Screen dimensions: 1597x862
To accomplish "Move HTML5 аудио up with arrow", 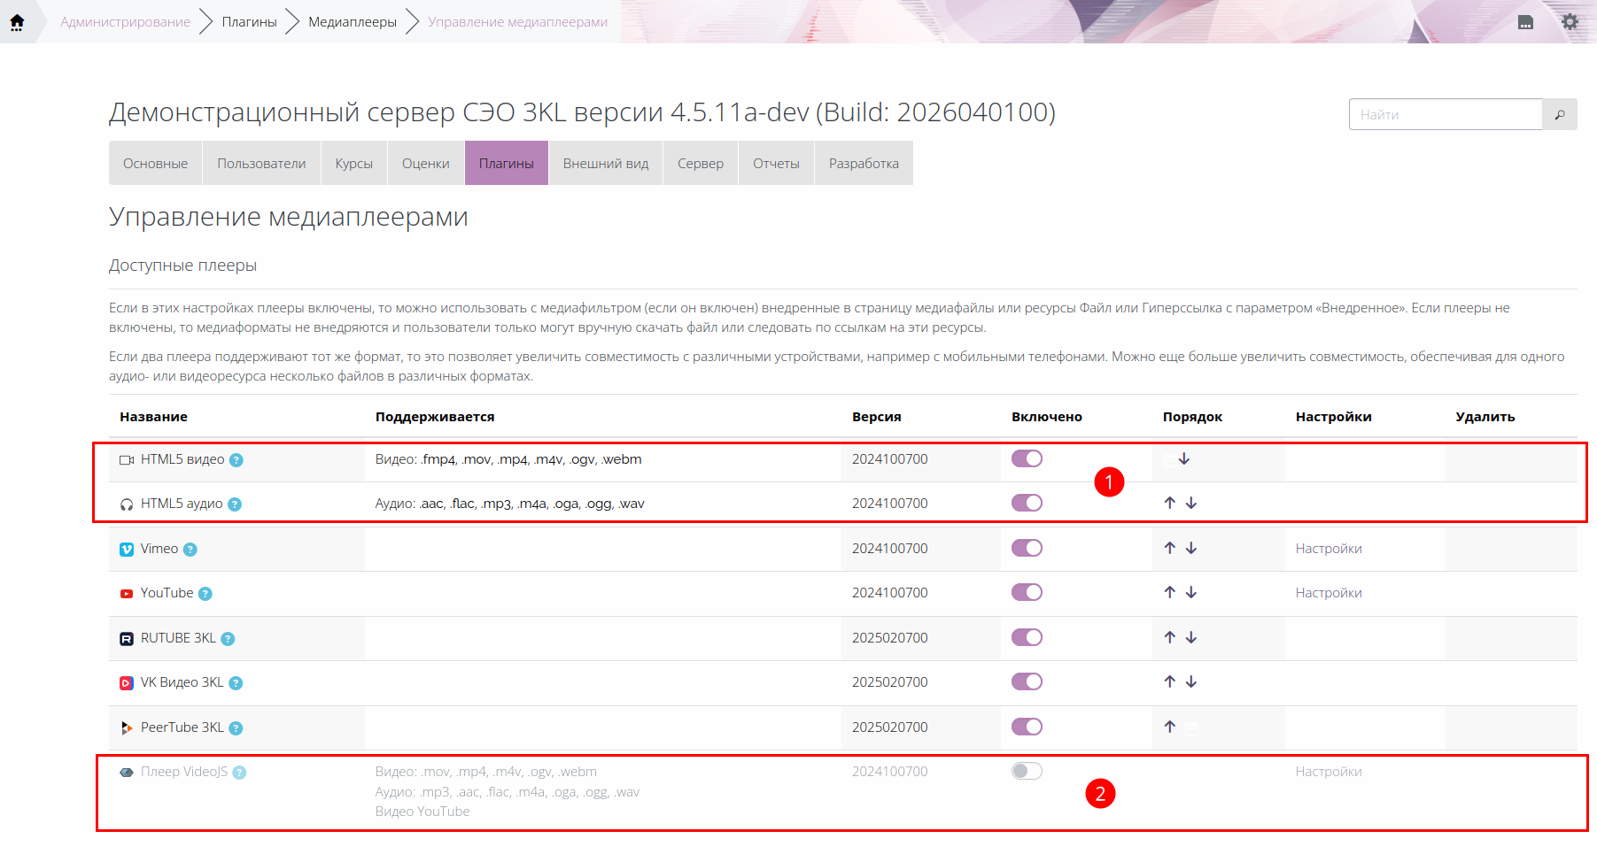I will (x=1170, y=503).
